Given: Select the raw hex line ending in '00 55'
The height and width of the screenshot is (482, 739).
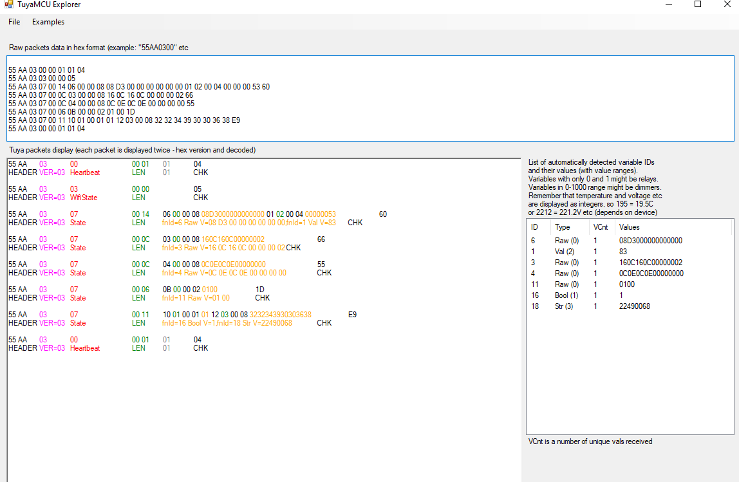Looking at the screenshot, I should [x=101, y=104].
